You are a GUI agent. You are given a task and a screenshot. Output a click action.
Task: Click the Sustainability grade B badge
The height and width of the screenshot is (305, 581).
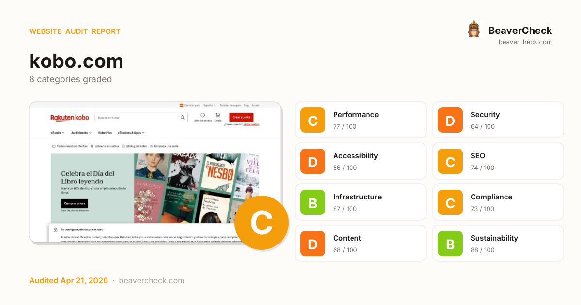[450, 244]
